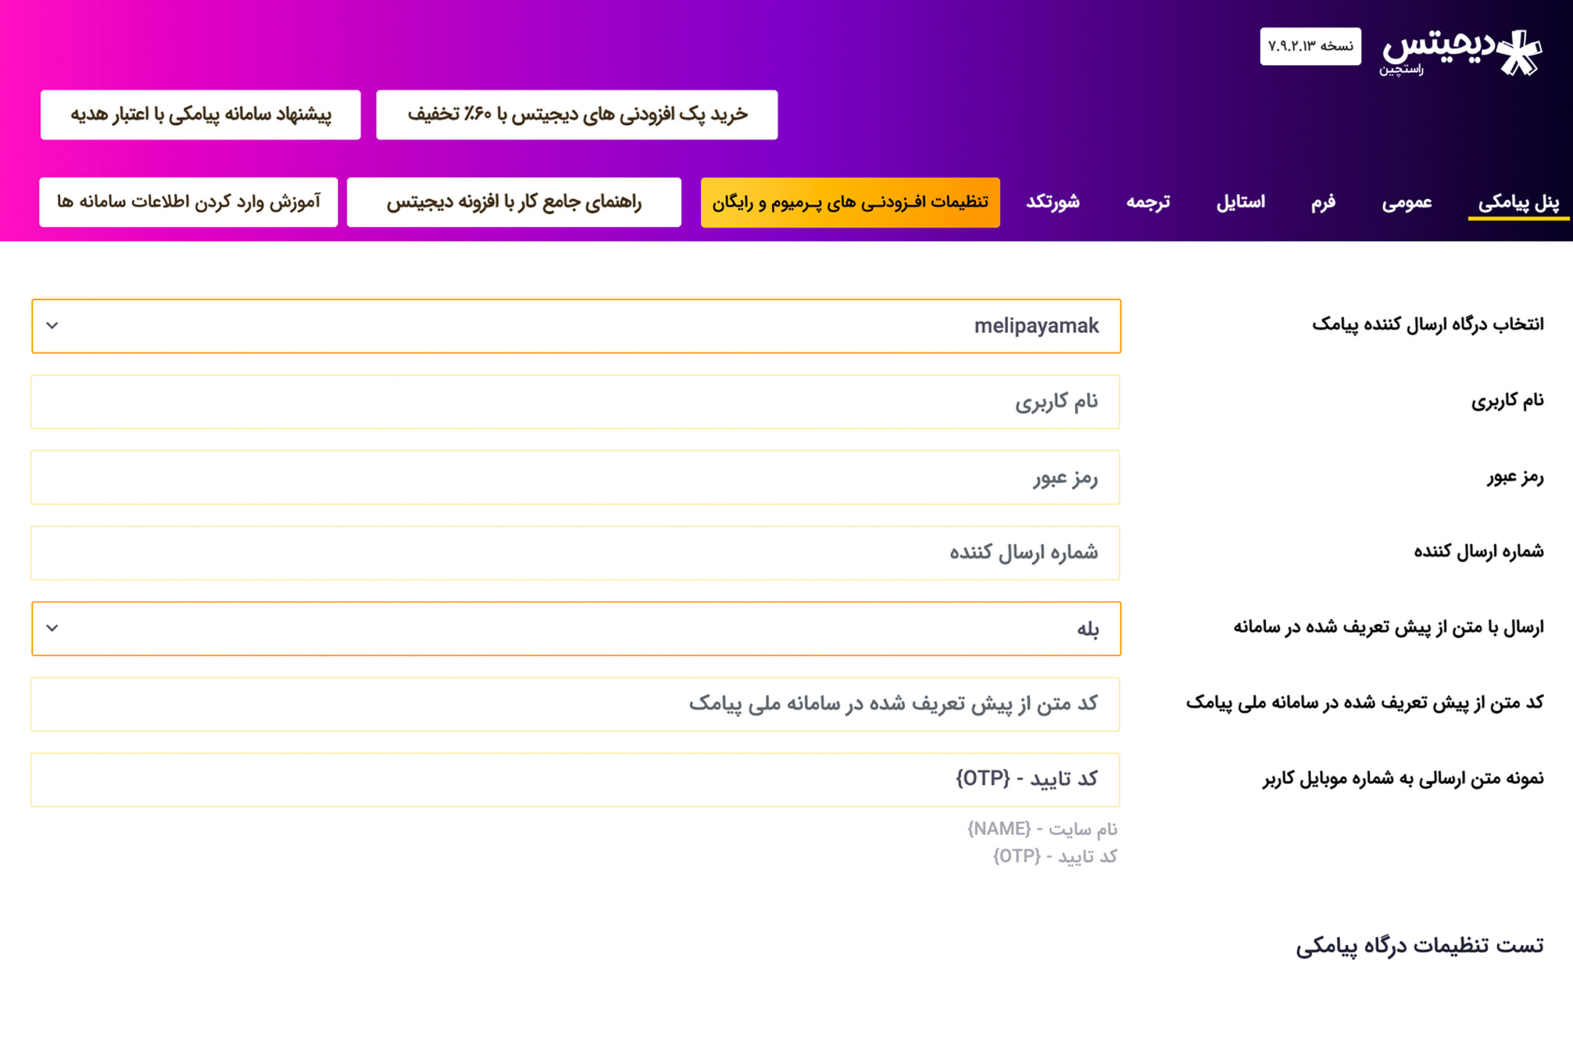Click the شماره ارسال کننده input field
Image resolution: width=1573 pixels, height=1049 pixels.
pos(575,552)
